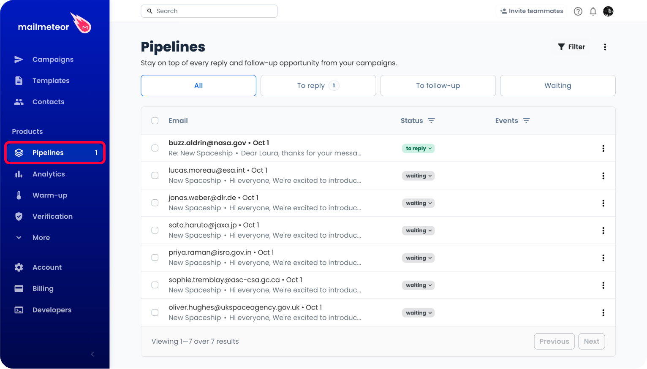
Task: Click the Analytics bar chart icon
Action: coord(19,174)
